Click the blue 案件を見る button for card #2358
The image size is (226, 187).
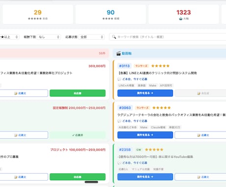(145, 177)
